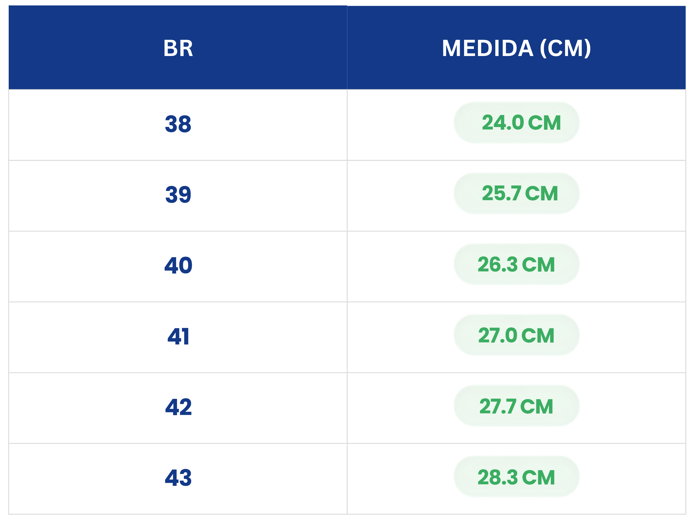Screen dimensions: 693x525
Task: Click the measurement cell beside size 43
Action: pos(516,479)
